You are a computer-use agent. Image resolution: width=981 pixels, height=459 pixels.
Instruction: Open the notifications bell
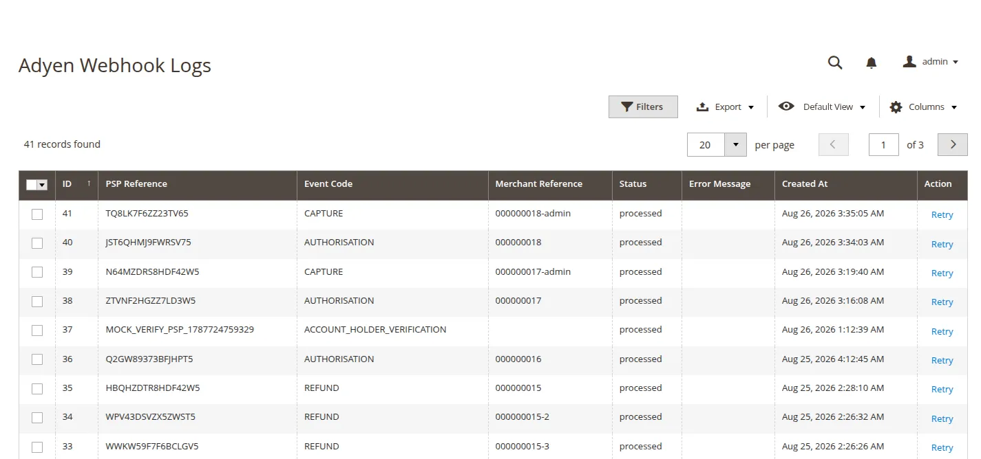tap(871, 63)
